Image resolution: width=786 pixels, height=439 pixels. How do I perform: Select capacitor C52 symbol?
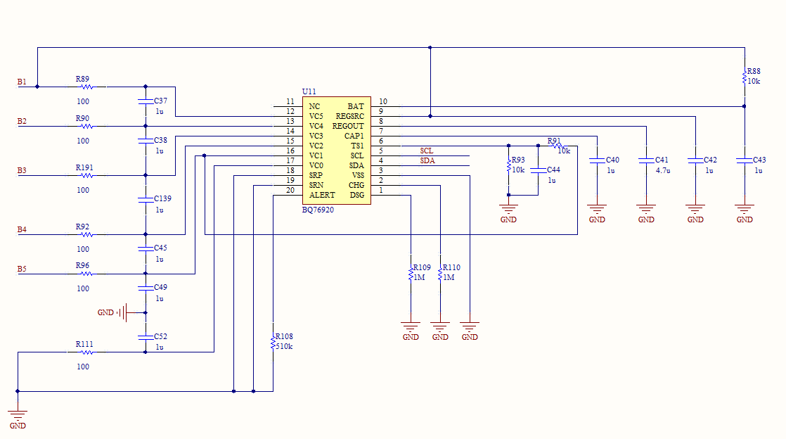[146, 338]
